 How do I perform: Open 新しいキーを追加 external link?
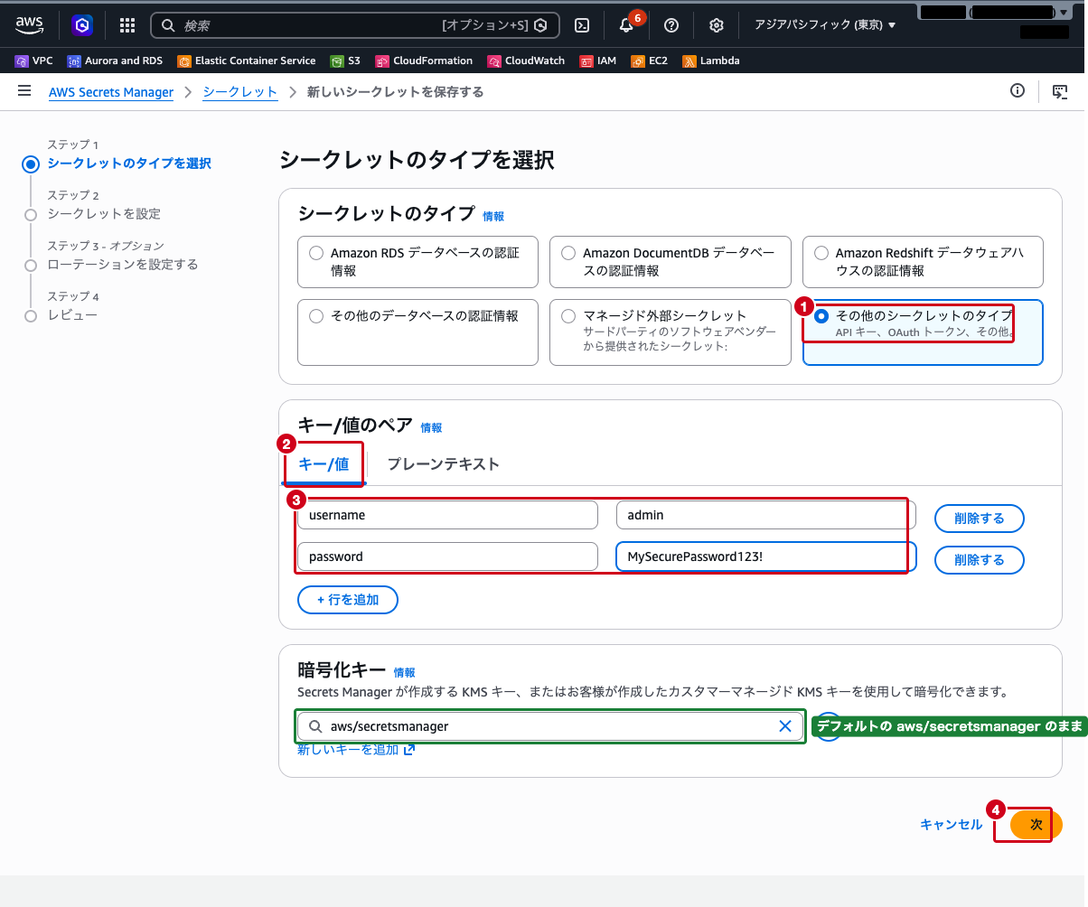click(356, 750)
